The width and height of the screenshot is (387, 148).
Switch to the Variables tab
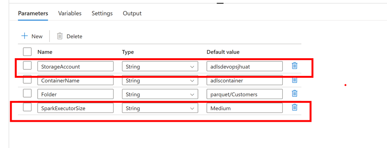click(70, 13)
